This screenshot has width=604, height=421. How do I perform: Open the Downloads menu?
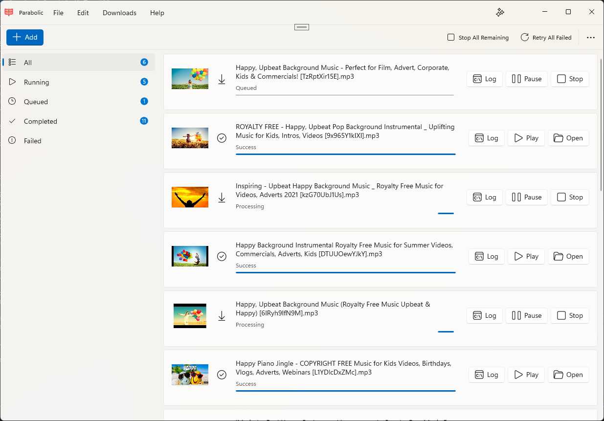click(119, 13)
